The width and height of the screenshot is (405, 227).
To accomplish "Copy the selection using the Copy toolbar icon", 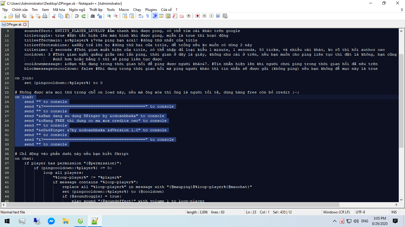I will (x=60, y=16).
